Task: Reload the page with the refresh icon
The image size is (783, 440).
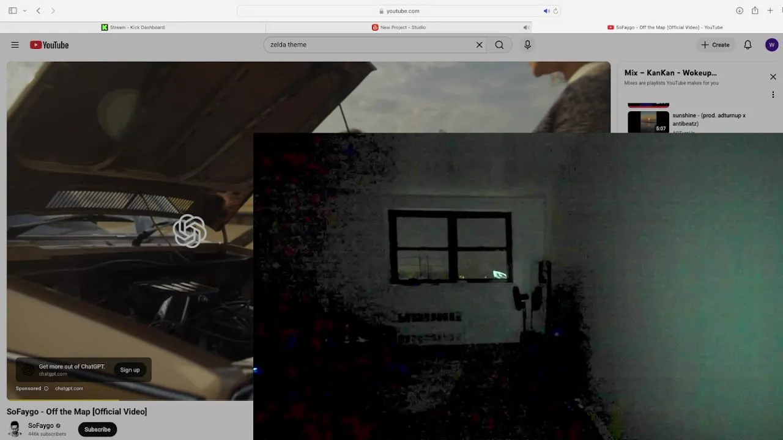Action: point(555,11)
